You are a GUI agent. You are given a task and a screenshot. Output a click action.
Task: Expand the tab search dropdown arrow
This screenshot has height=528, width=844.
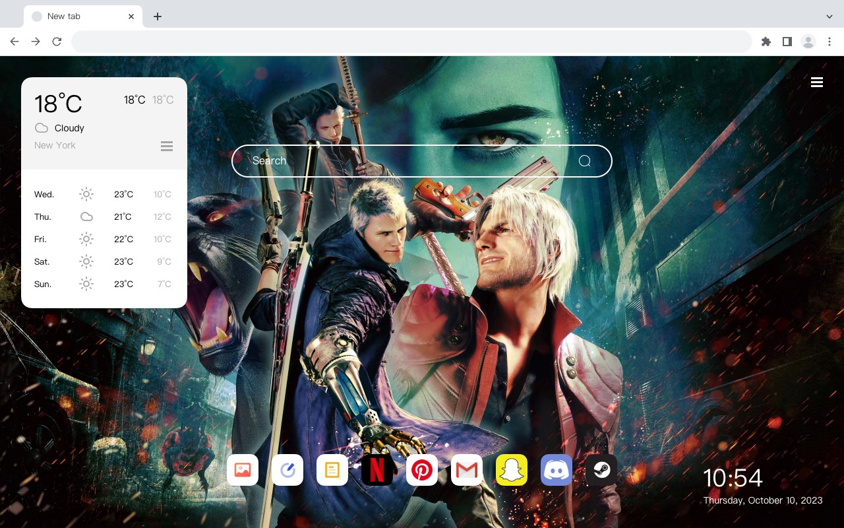pyautogui.click(x=829, y=16)
